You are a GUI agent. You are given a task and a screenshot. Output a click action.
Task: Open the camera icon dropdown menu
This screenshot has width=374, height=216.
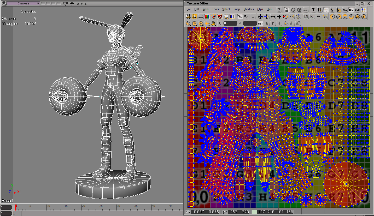(65, 3)
